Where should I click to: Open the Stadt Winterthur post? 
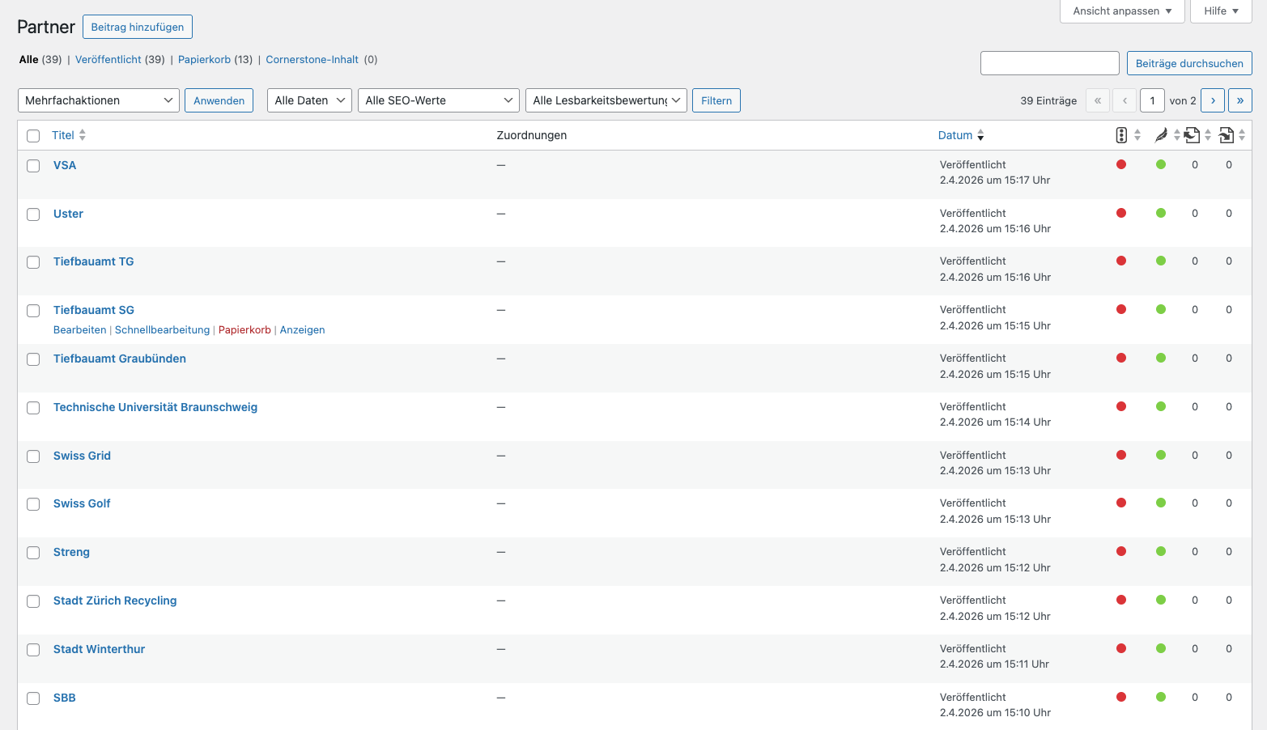point(99,649)
